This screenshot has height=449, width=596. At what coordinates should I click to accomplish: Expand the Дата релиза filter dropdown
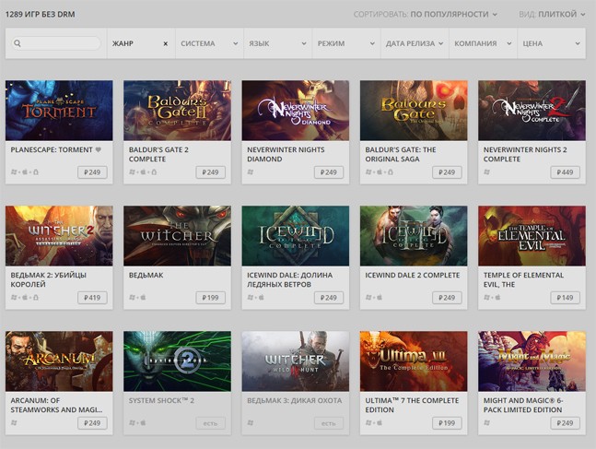click(x=415, y=43)
